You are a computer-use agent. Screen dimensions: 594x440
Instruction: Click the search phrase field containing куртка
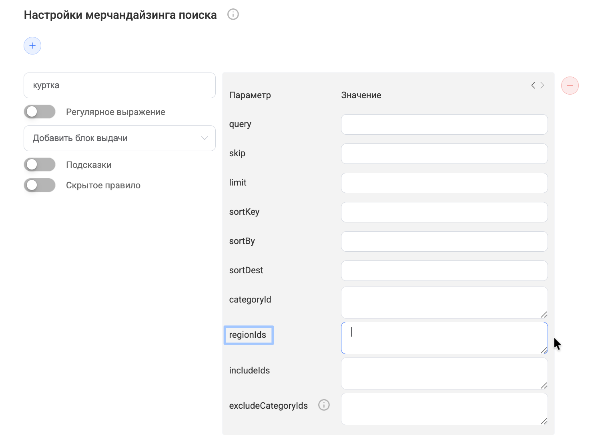[x=120, y=85]
